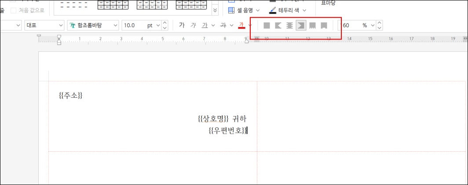Align paragraph to the left
Viewport: 468px width, 185px height.
pos(278,25)
